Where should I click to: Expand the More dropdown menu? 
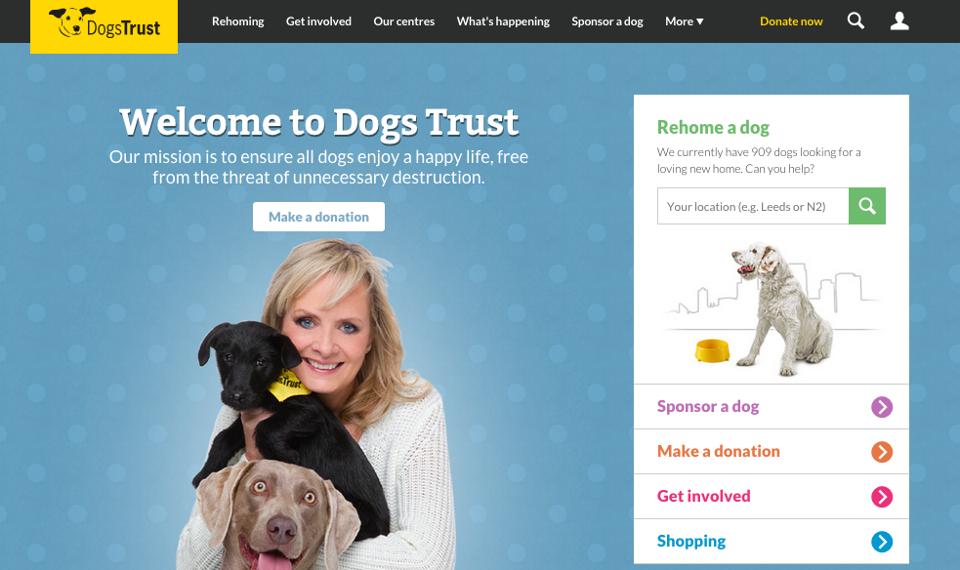(x=684, y=21)
